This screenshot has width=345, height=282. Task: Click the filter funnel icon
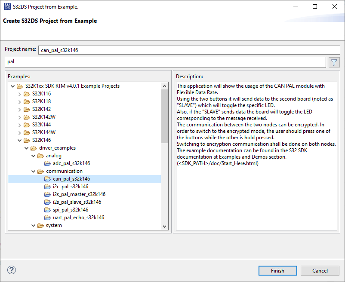[334, 62]
